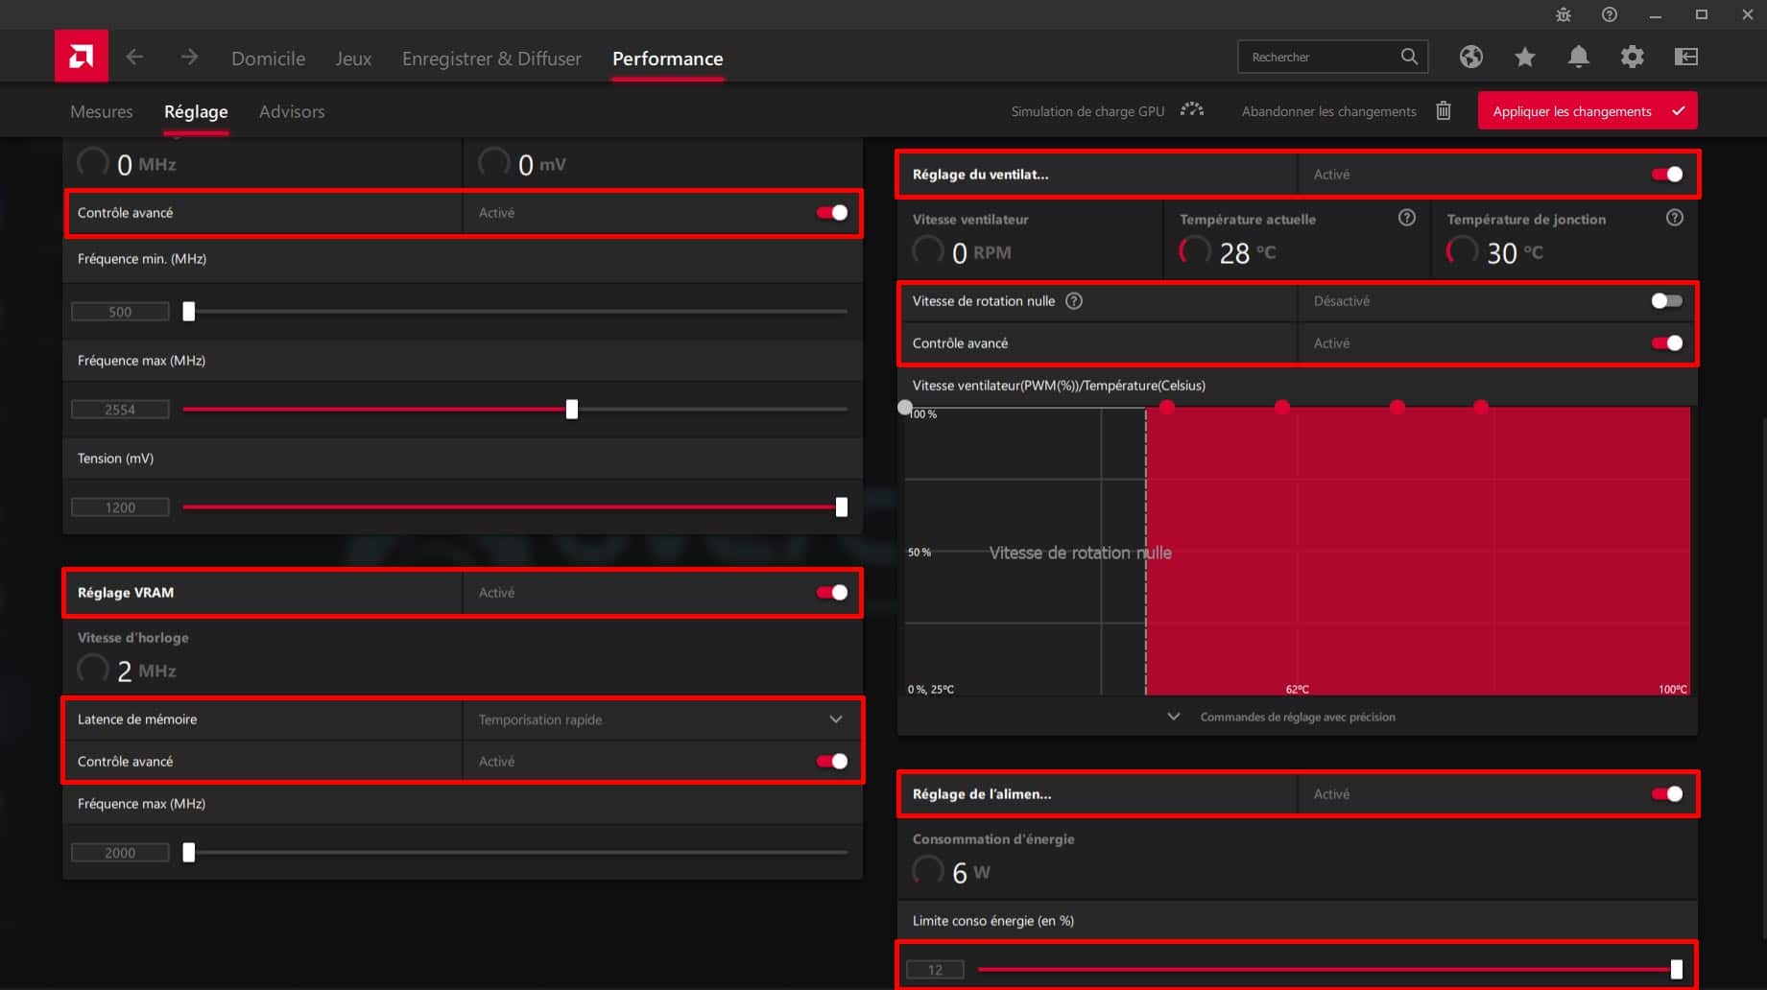The image size is (1767, 990).
Task: Click Simulation de charge GPU
Action: point(1087,111)
